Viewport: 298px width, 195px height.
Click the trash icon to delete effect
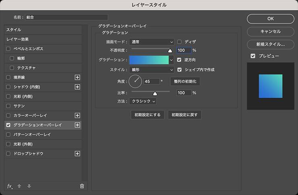tap(82, 186)
